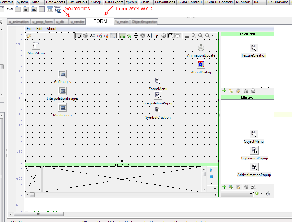
Task: Pick the first rotate tool icon
Action: (85, 35)
